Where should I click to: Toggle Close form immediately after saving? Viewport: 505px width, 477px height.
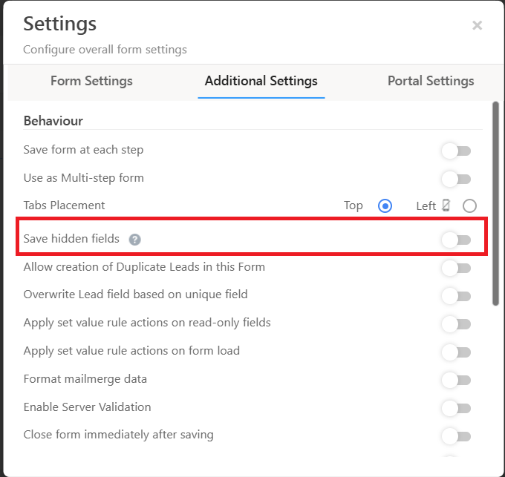coord(456,435)
